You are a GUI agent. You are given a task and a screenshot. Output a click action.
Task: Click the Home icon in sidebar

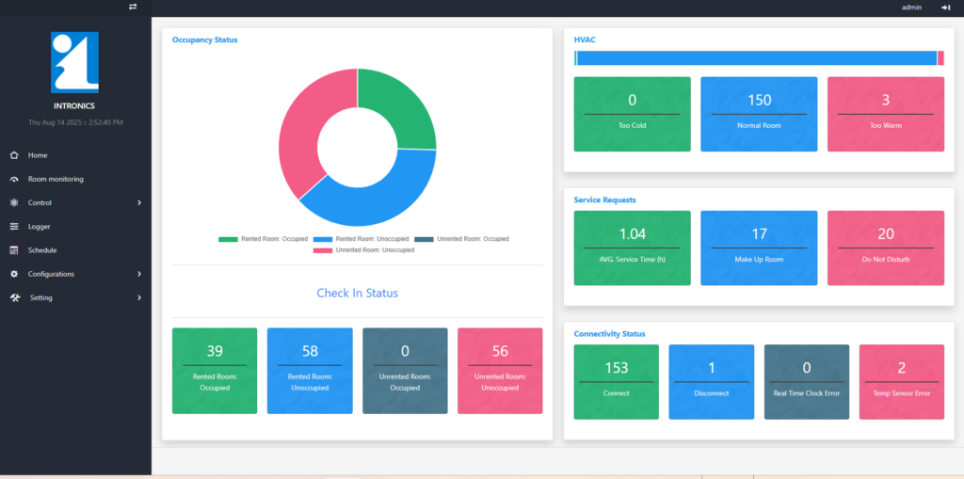pyautogui.click(x=14, y=155)
